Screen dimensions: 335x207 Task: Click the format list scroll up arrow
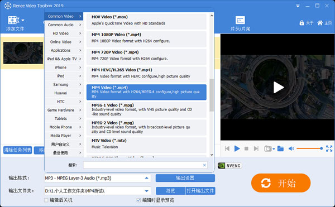(x=212, y=16)
